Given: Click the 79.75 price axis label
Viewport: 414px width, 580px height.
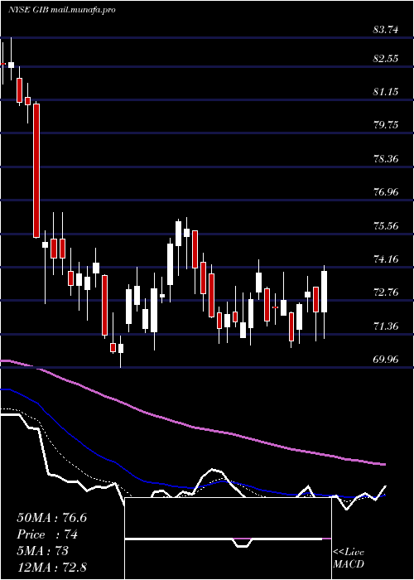Looking at the screenshot, I should click(386, 124).
